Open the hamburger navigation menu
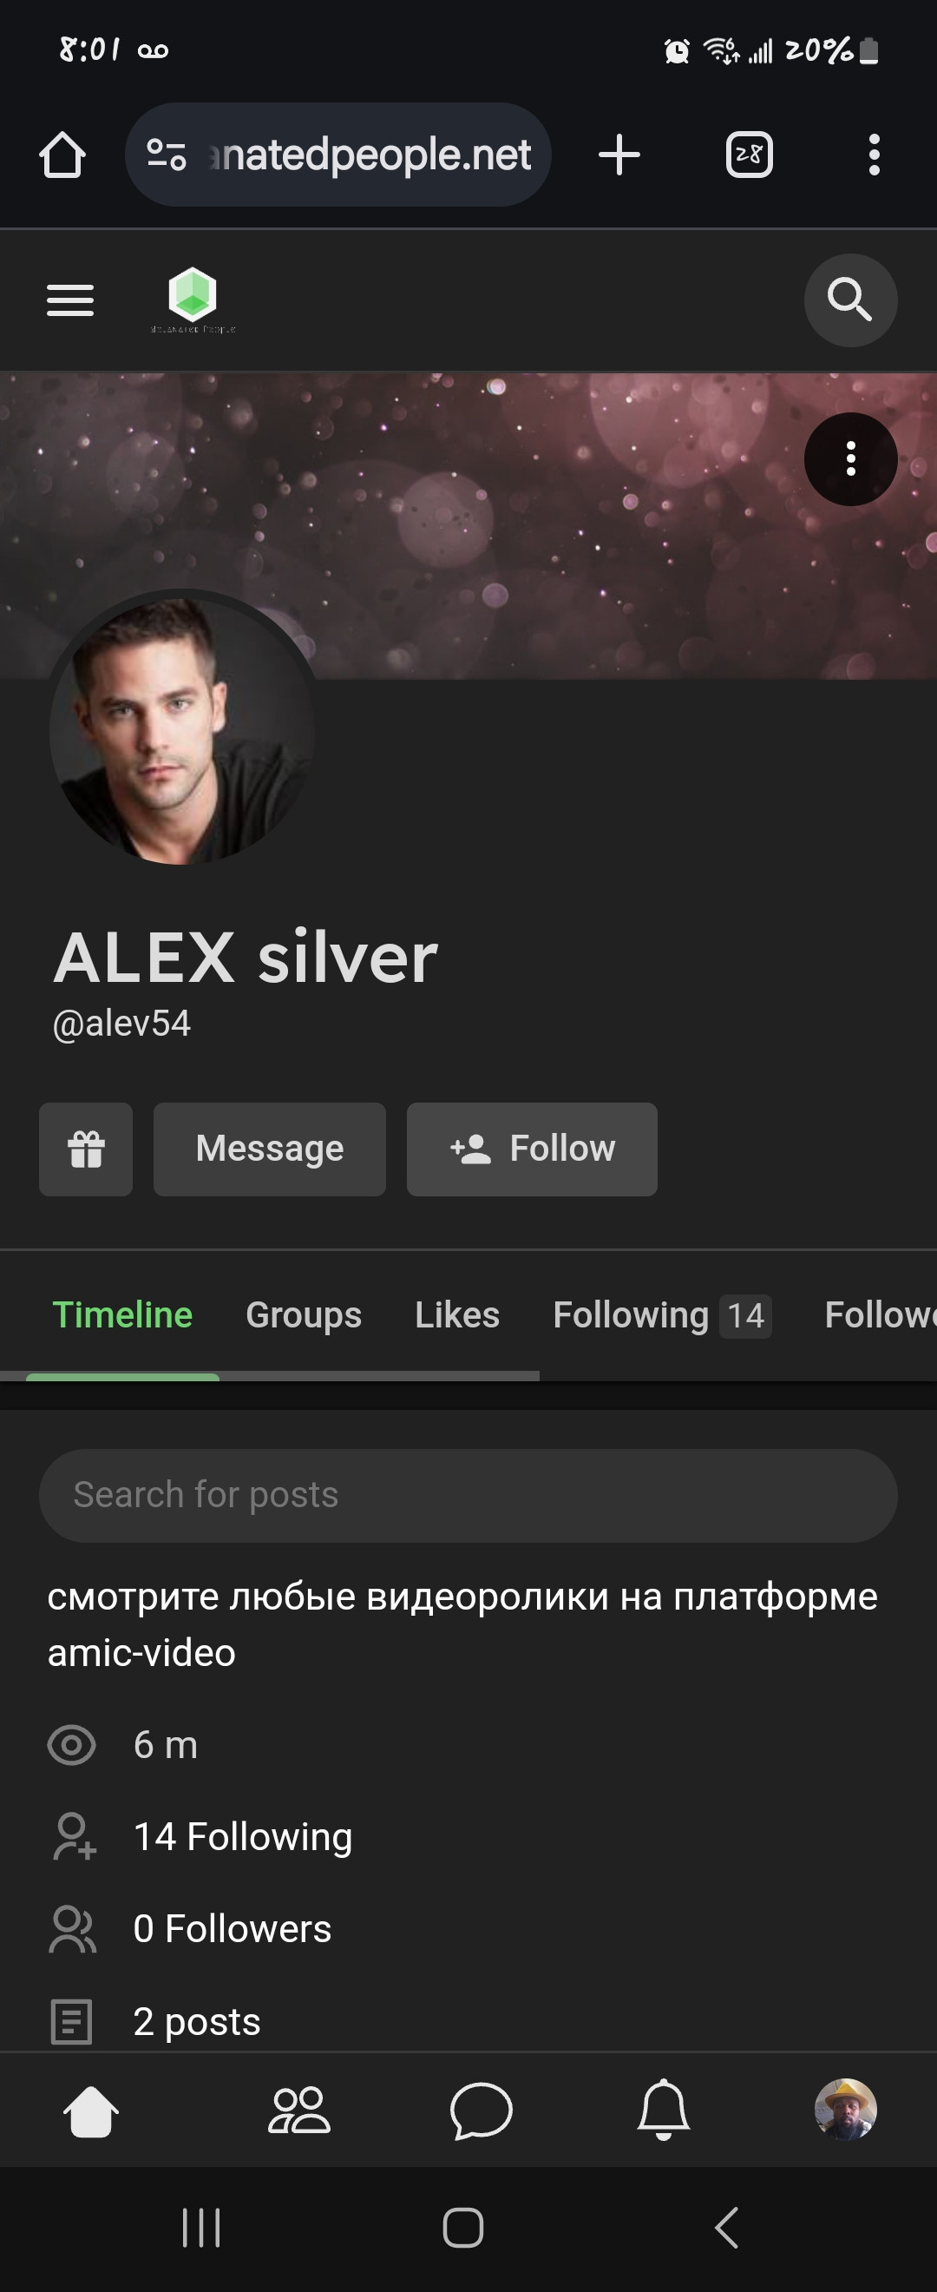The width and height of the screenshot is (937, 2292). 70,300
